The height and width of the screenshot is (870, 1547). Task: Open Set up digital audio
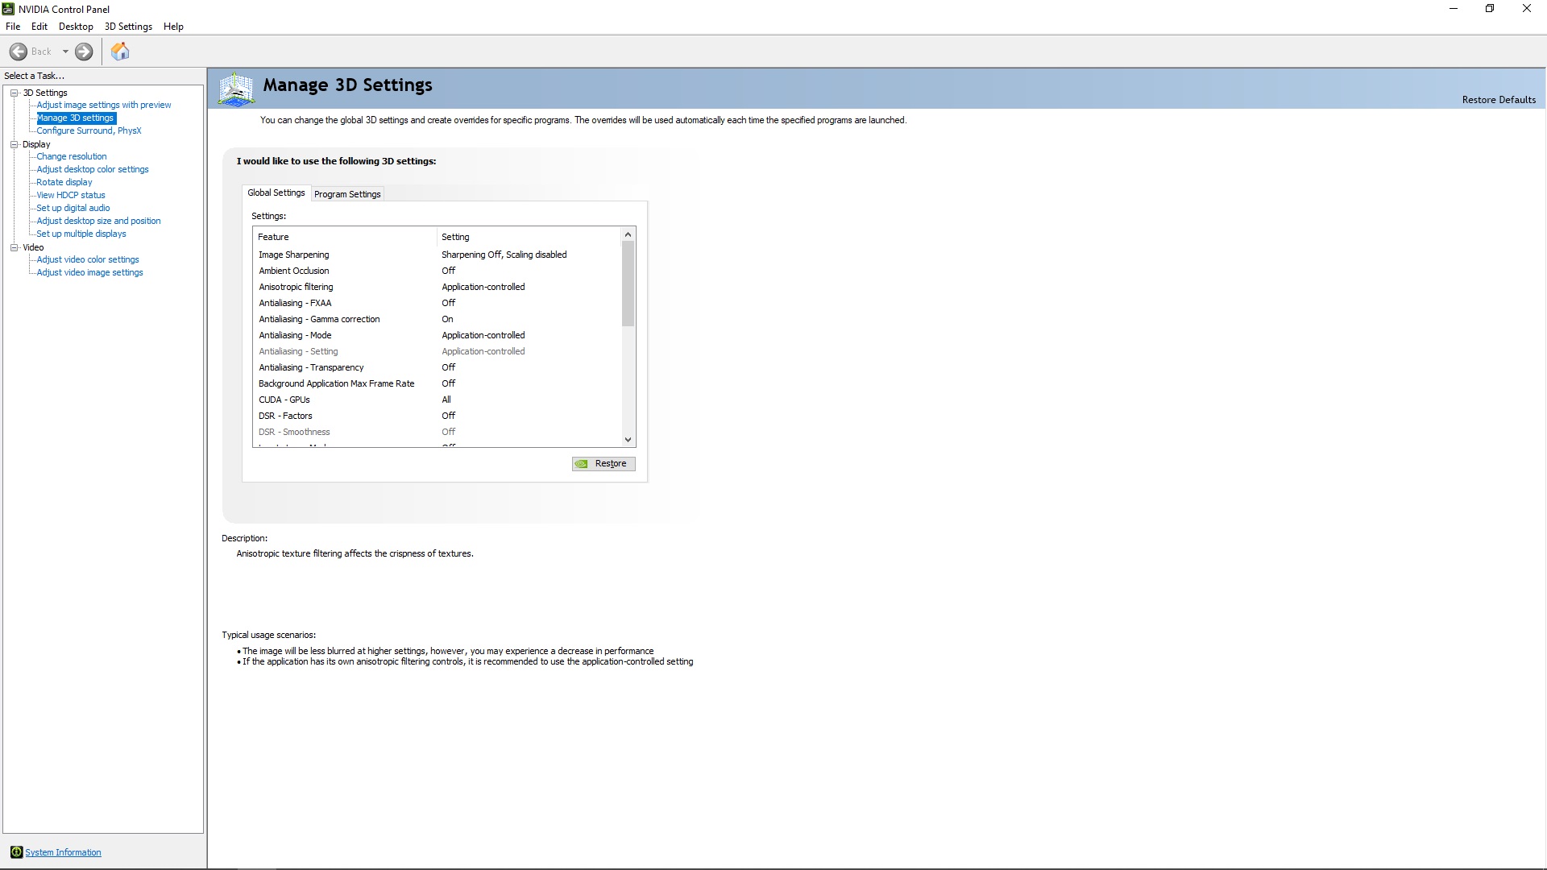73,208
